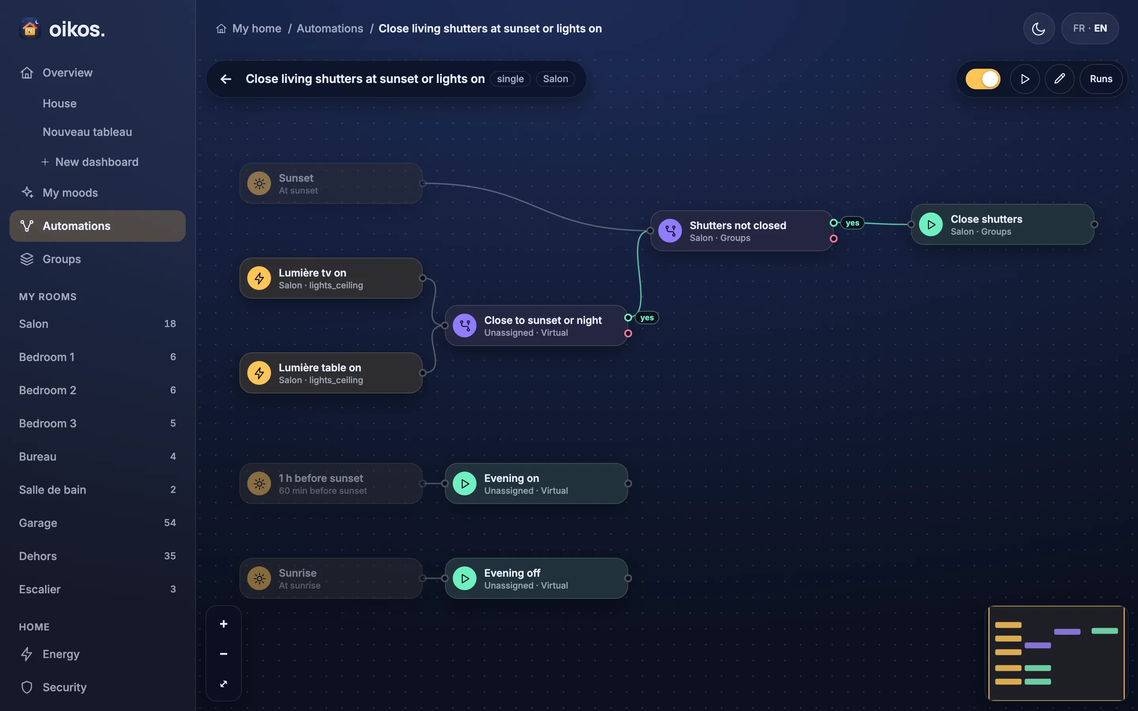
Task: Open Bedroom 3 room
Action: tap(97, 423)
